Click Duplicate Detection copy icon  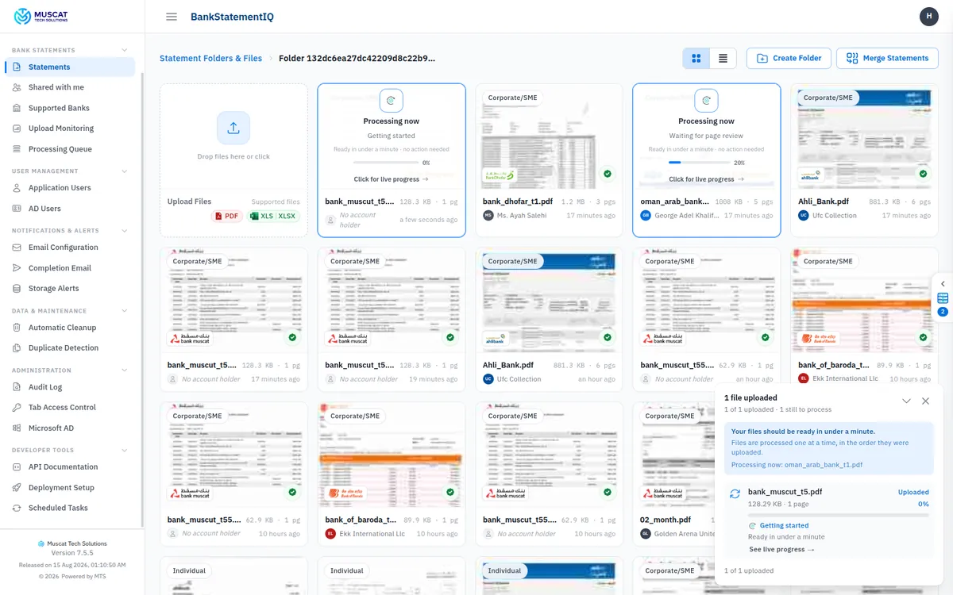[x=17, y=347]
